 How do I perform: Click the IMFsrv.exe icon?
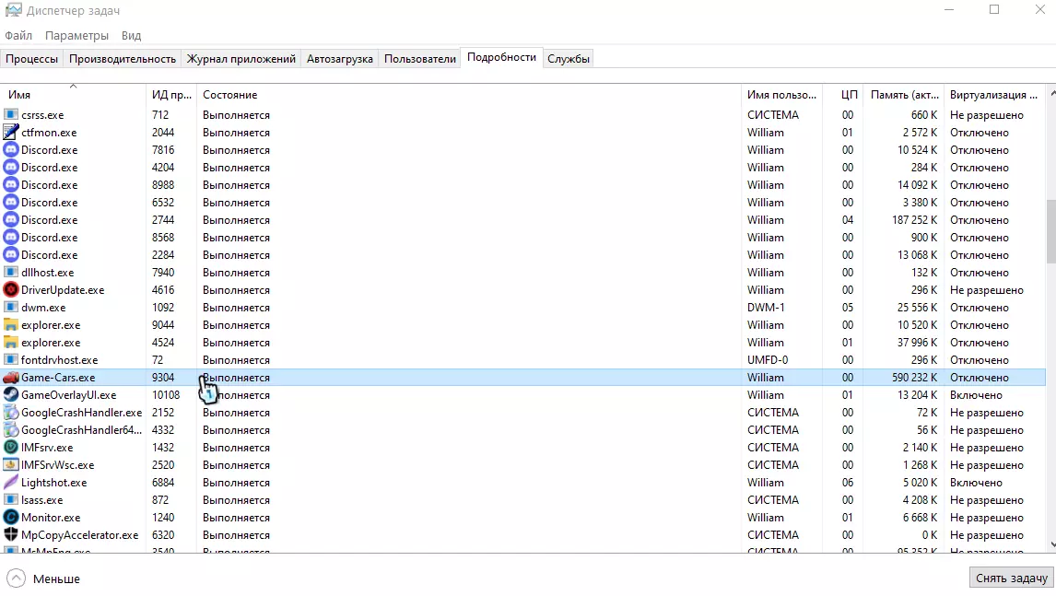(11, 448)
